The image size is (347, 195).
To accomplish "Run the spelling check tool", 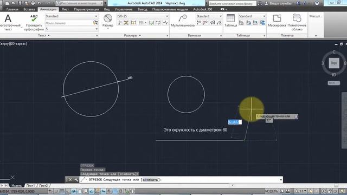I will [34, 23].
